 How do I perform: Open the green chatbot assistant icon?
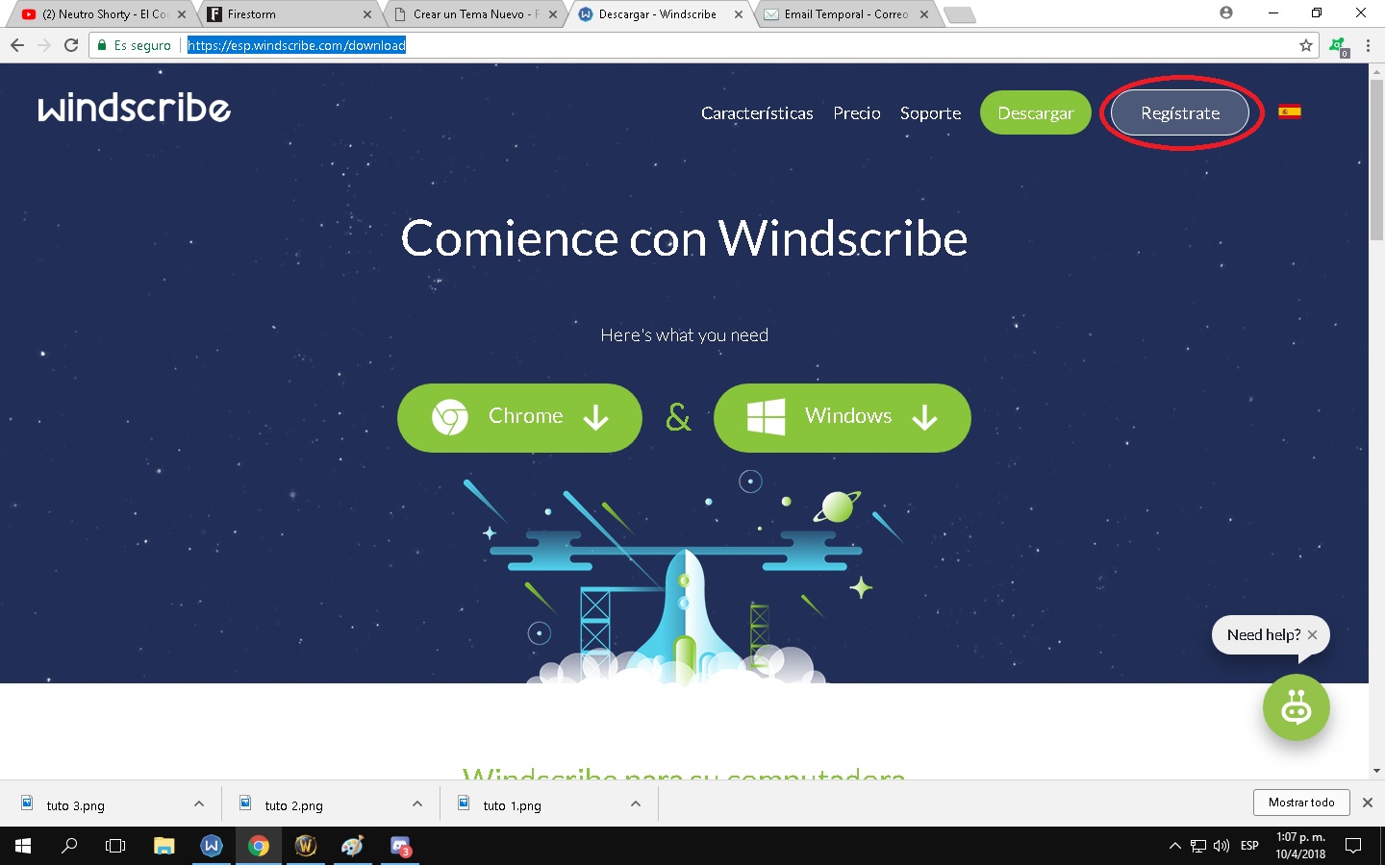[x=1297, y=708]
